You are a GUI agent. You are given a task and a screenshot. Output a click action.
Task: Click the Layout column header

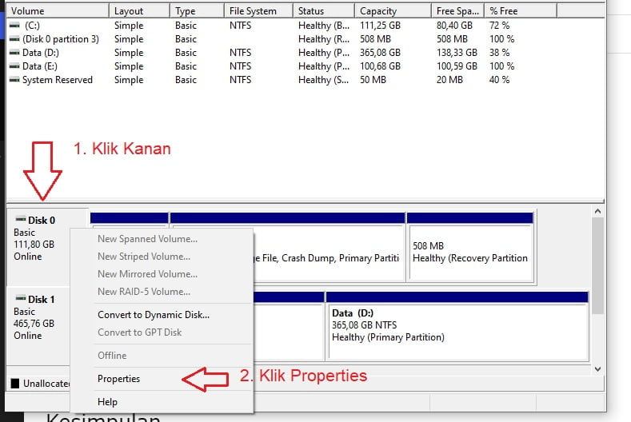pyautogui.click(x=139, y=11)
